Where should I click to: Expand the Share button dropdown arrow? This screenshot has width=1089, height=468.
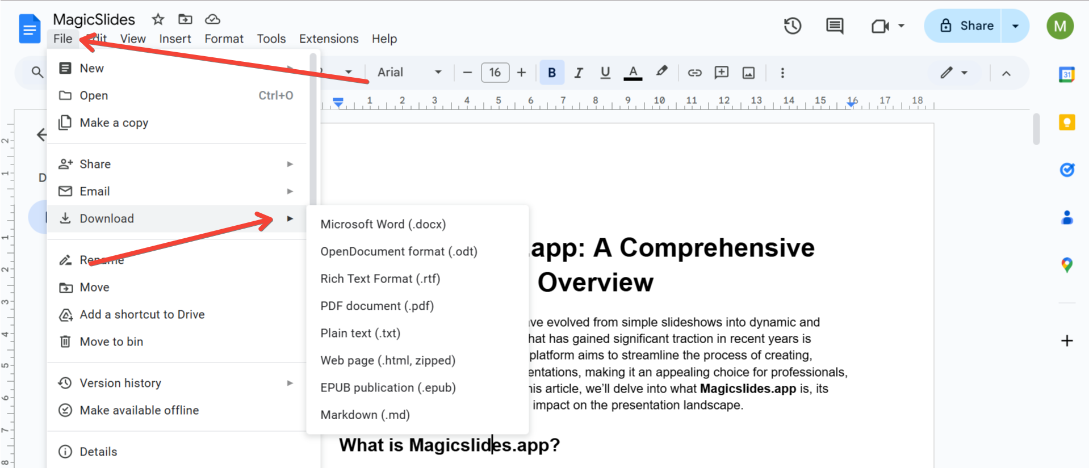pos(1015,26)
